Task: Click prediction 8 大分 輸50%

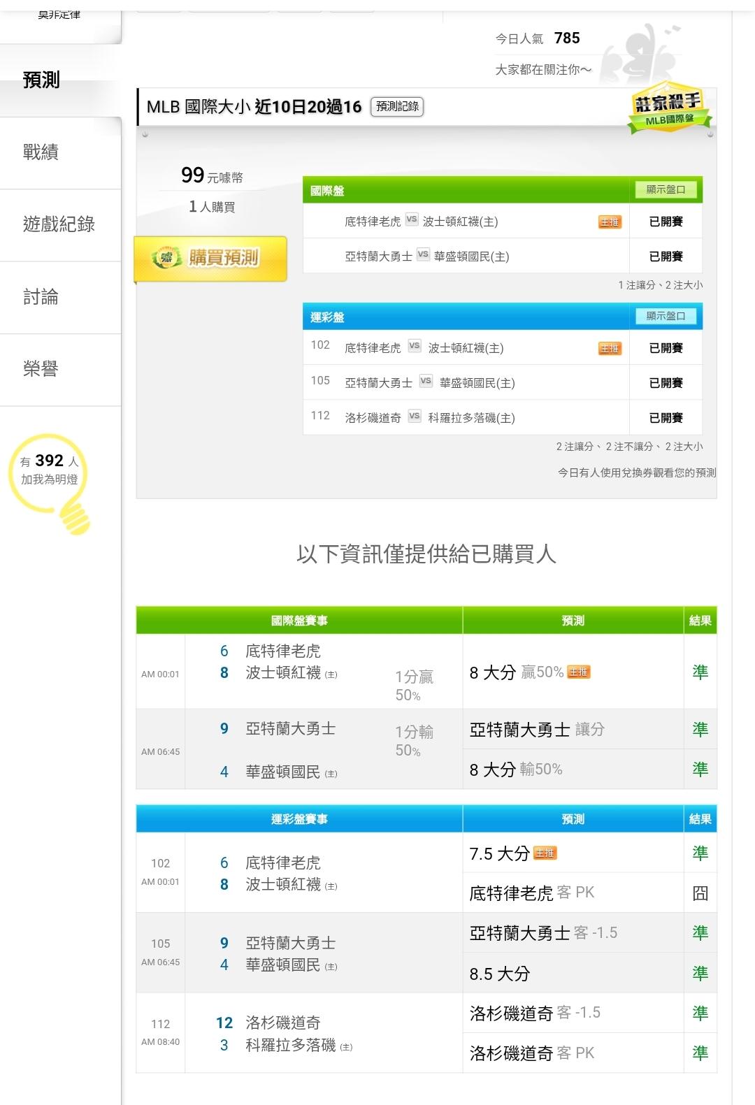Action: 516,770
